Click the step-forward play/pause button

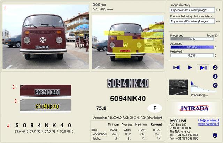point(203,68)
